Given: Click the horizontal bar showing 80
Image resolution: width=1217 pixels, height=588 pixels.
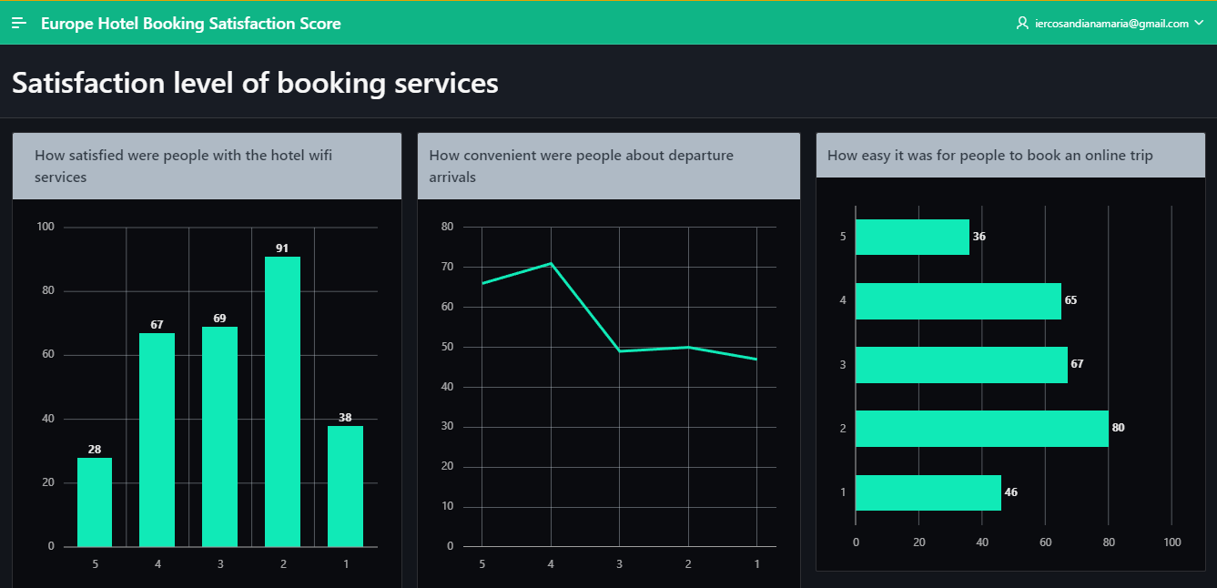Looking at the screenshot, I should (x=981, y=429).
